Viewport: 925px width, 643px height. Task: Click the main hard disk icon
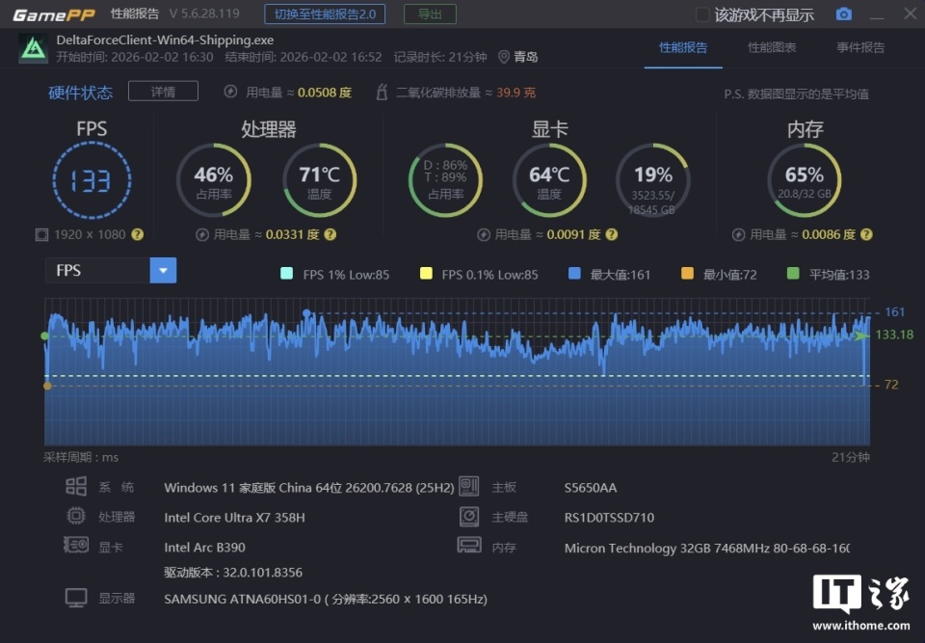[x=469, y=517]
